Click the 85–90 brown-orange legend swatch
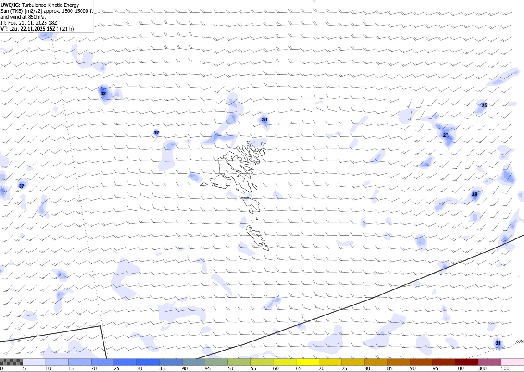524x372 pixels. point(398,362)
